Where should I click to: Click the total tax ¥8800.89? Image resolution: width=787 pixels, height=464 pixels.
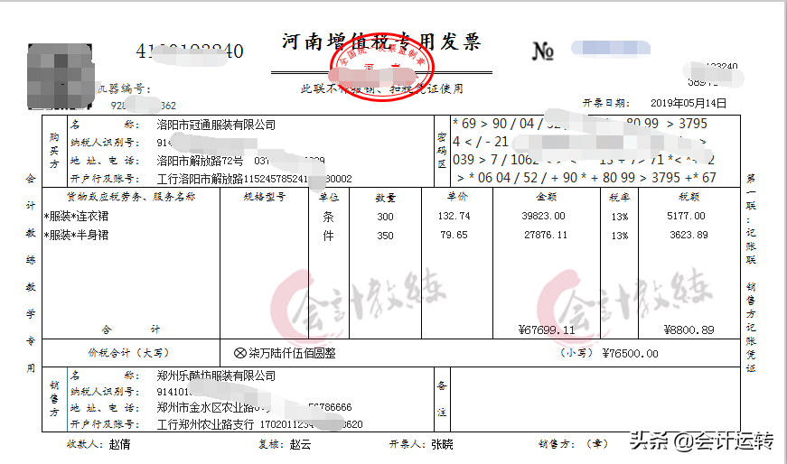[689, 329]
